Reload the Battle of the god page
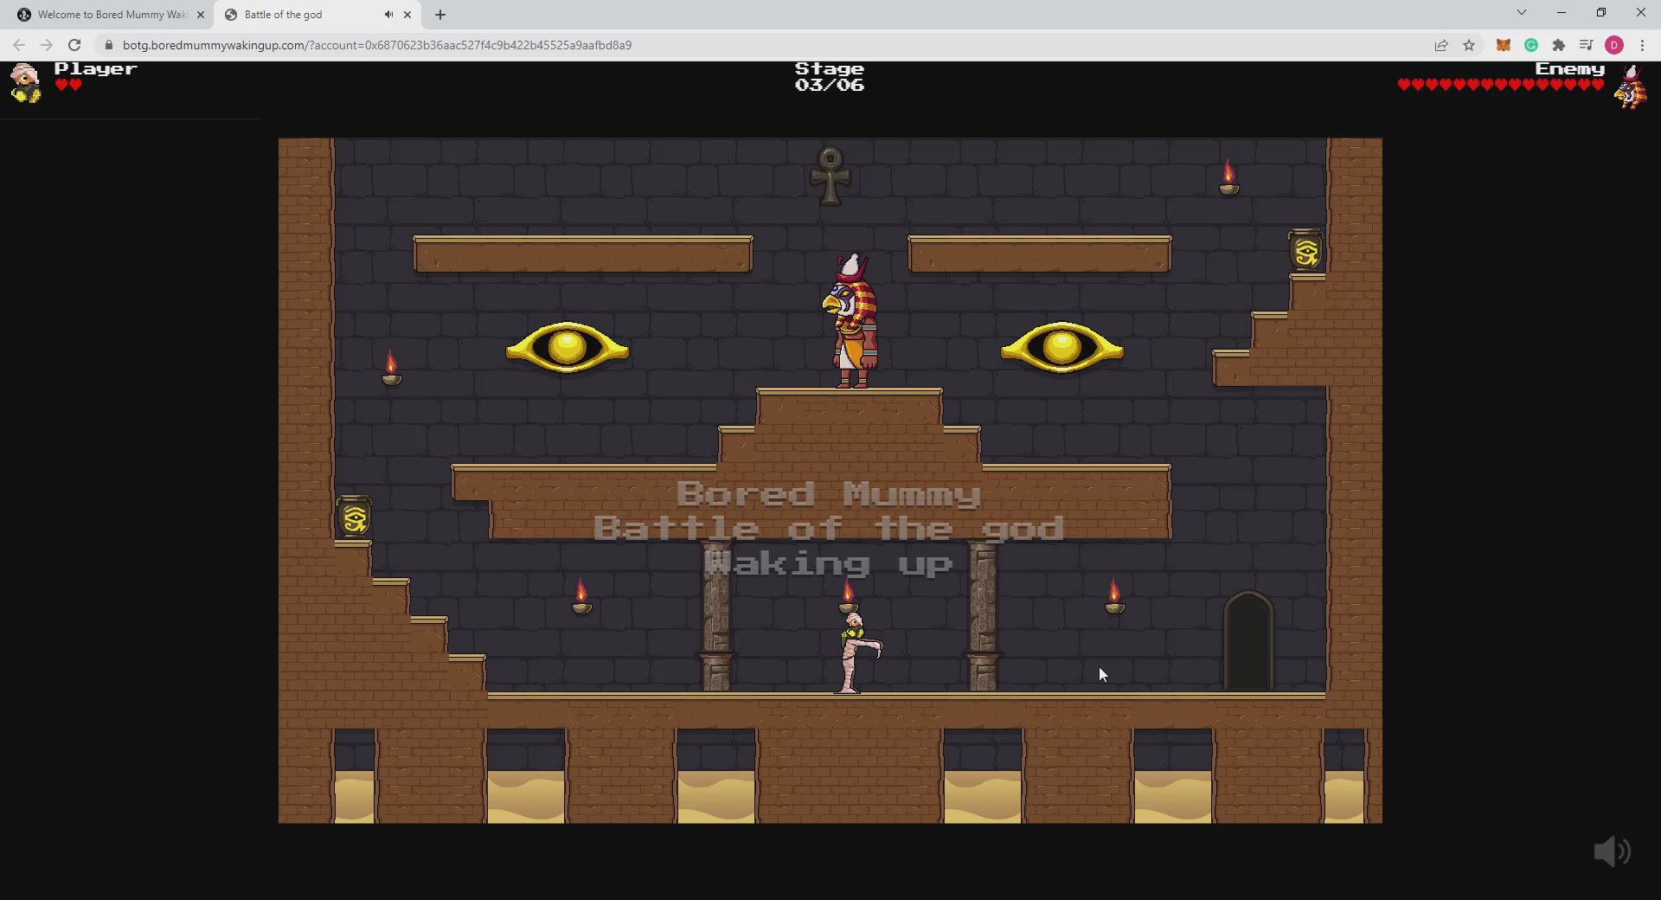The width and height of the screenshot is (1661, 900). click(x=74, y=45)
